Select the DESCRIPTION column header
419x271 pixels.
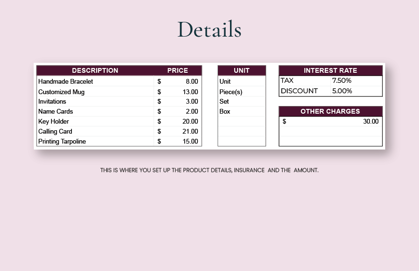[x=95, y=70]
